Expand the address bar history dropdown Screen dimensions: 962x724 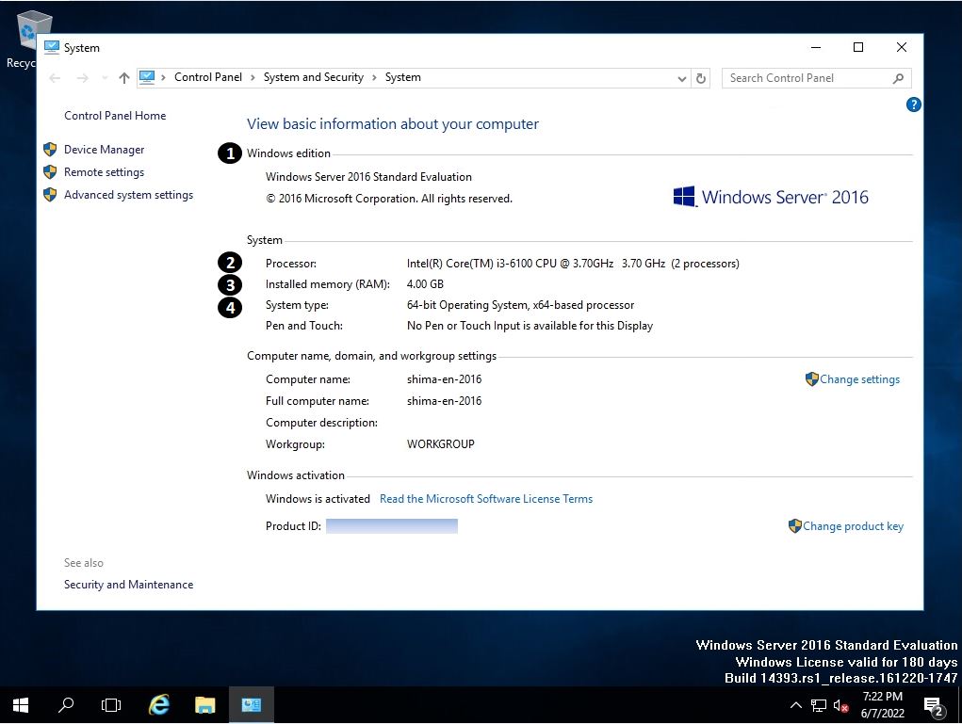(x=681, y=78)
